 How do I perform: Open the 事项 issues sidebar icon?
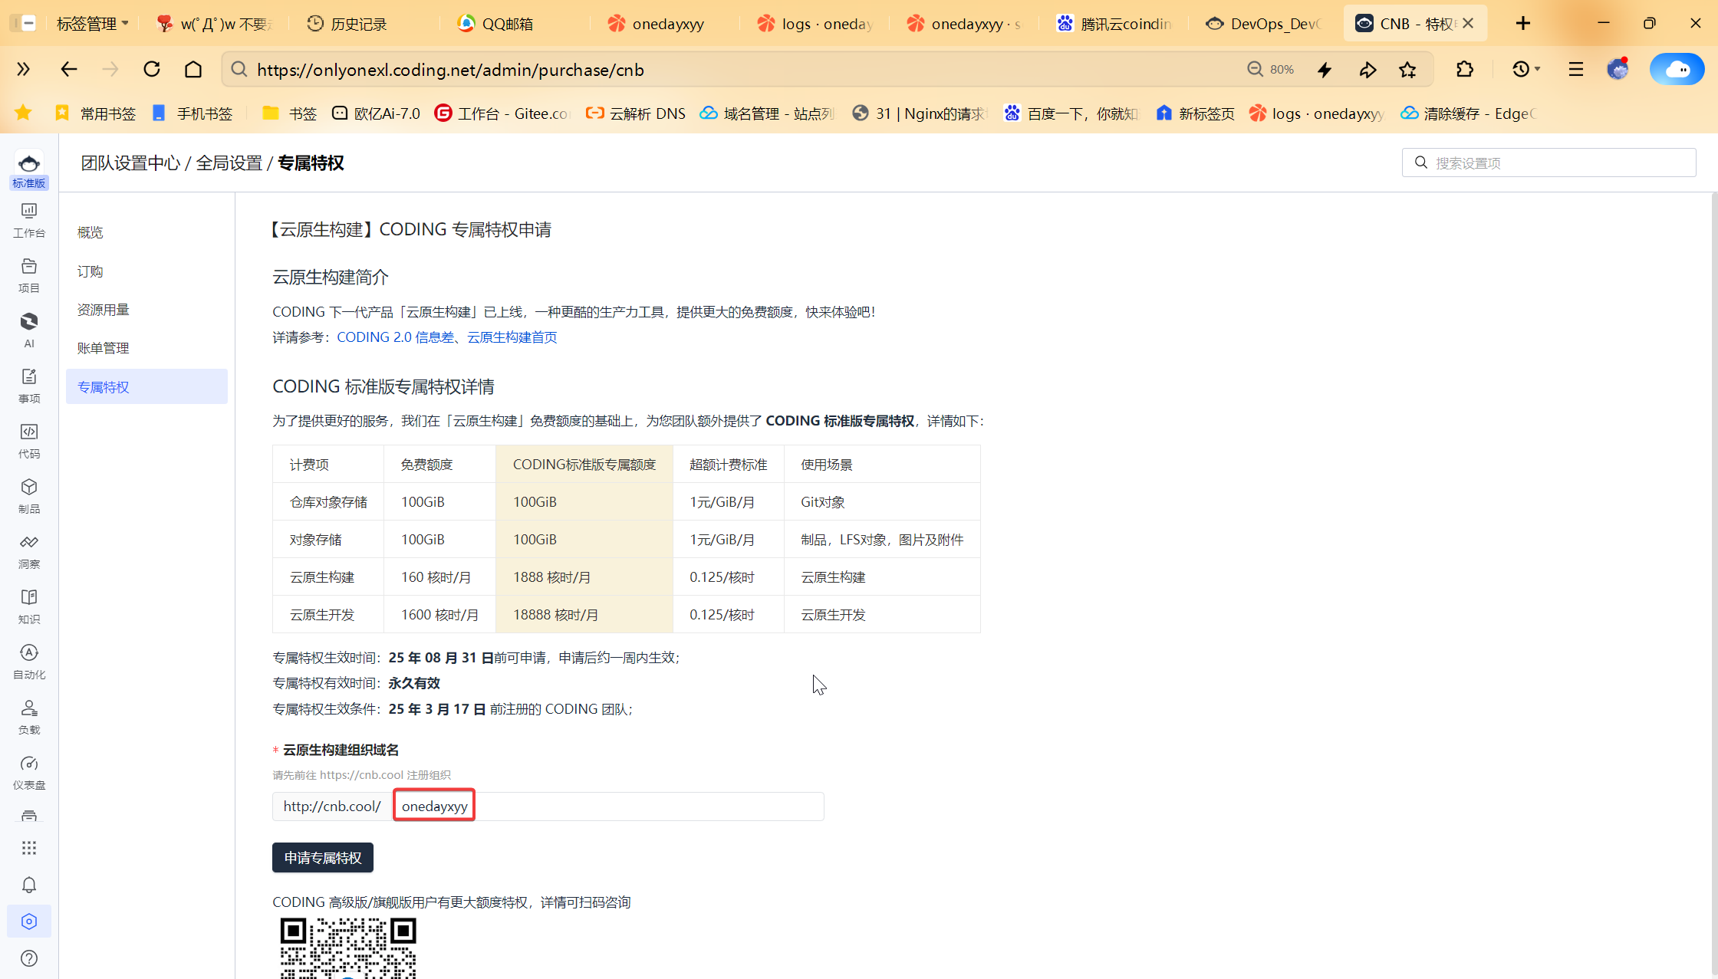tap(29, 386)
